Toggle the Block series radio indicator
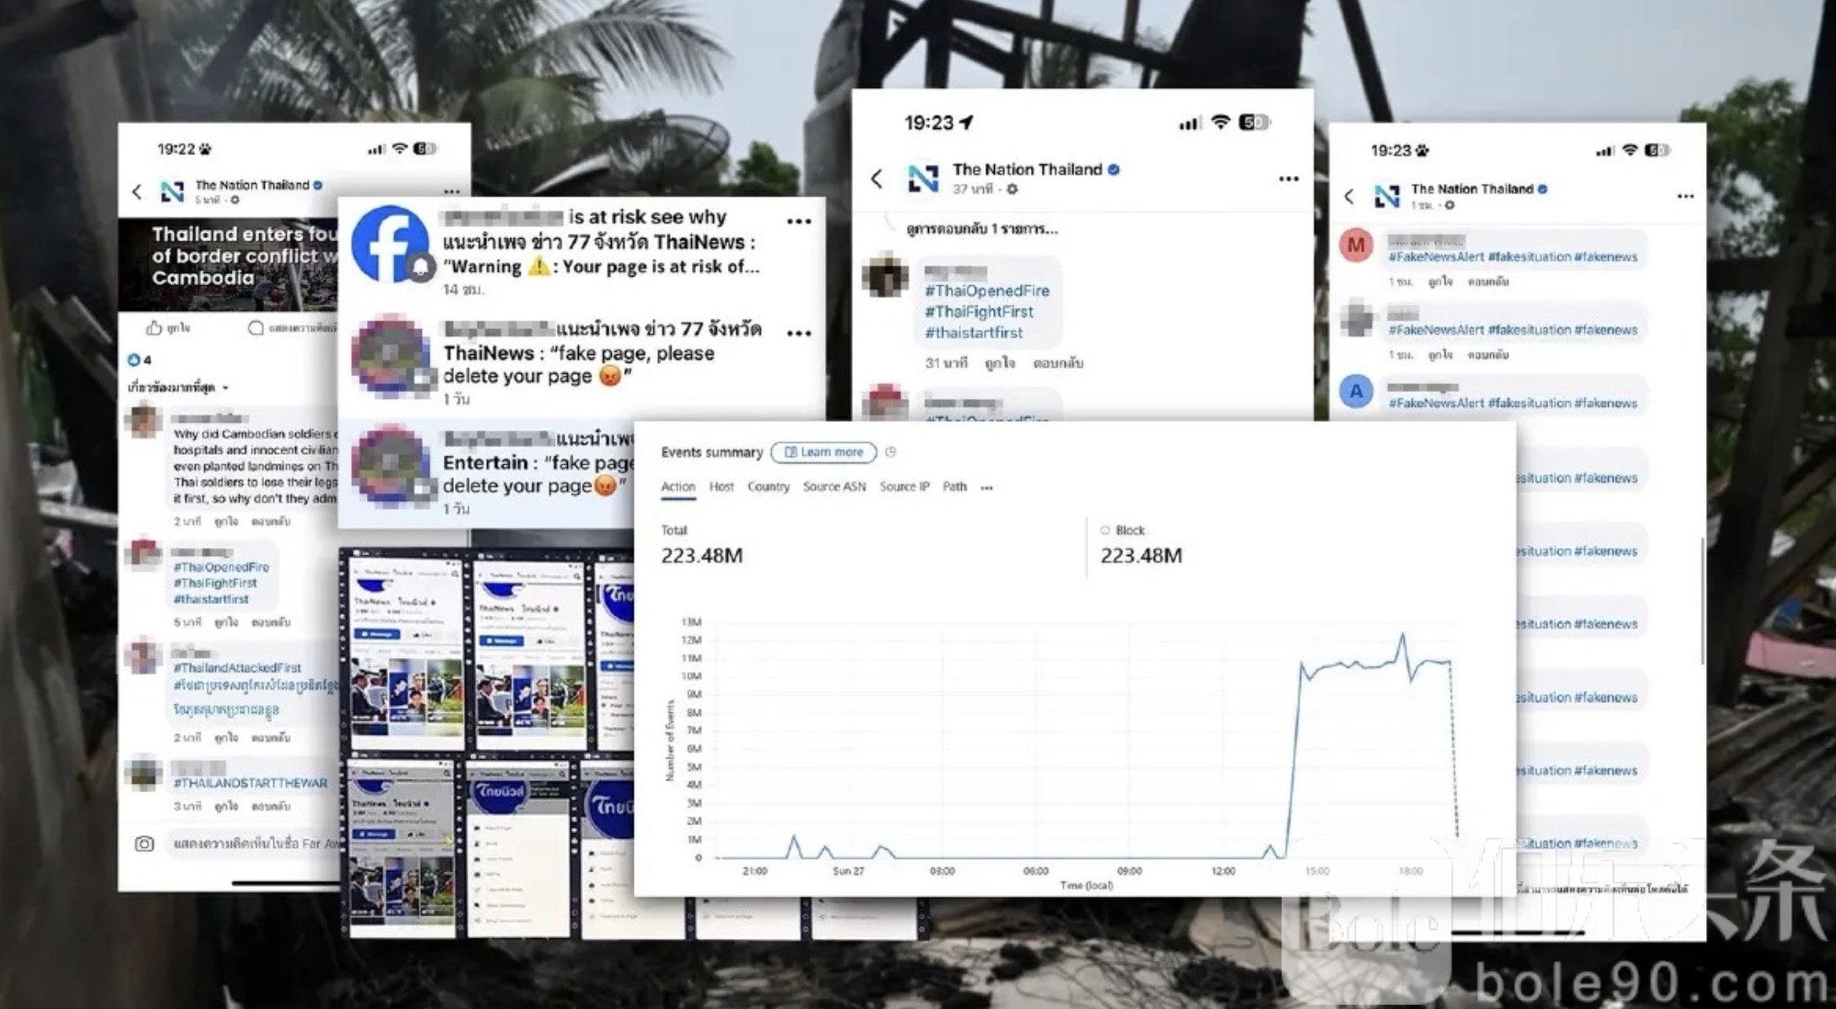 (x=1105, y=530)
